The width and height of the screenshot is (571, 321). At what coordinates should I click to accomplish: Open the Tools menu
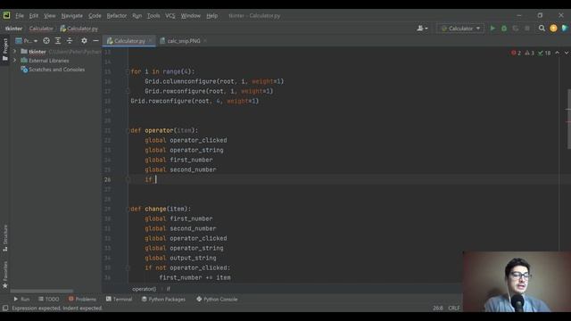coord(153,16)
